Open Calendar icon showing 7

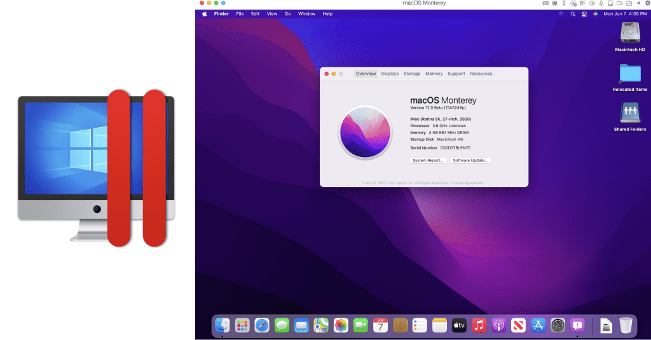380,325
